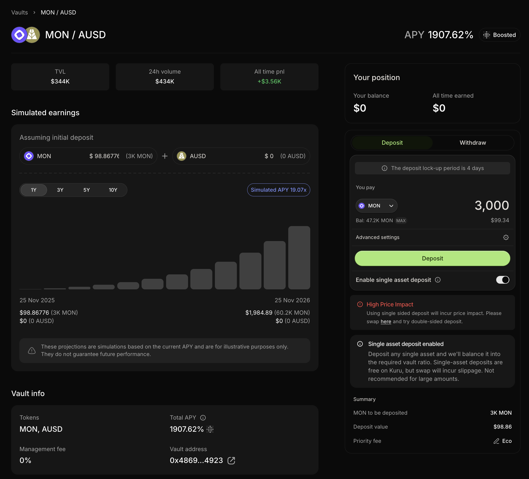This screenshot has height=479, width=529.
Task: Click the MON/AUSD token pair logo
Action: 26,35
